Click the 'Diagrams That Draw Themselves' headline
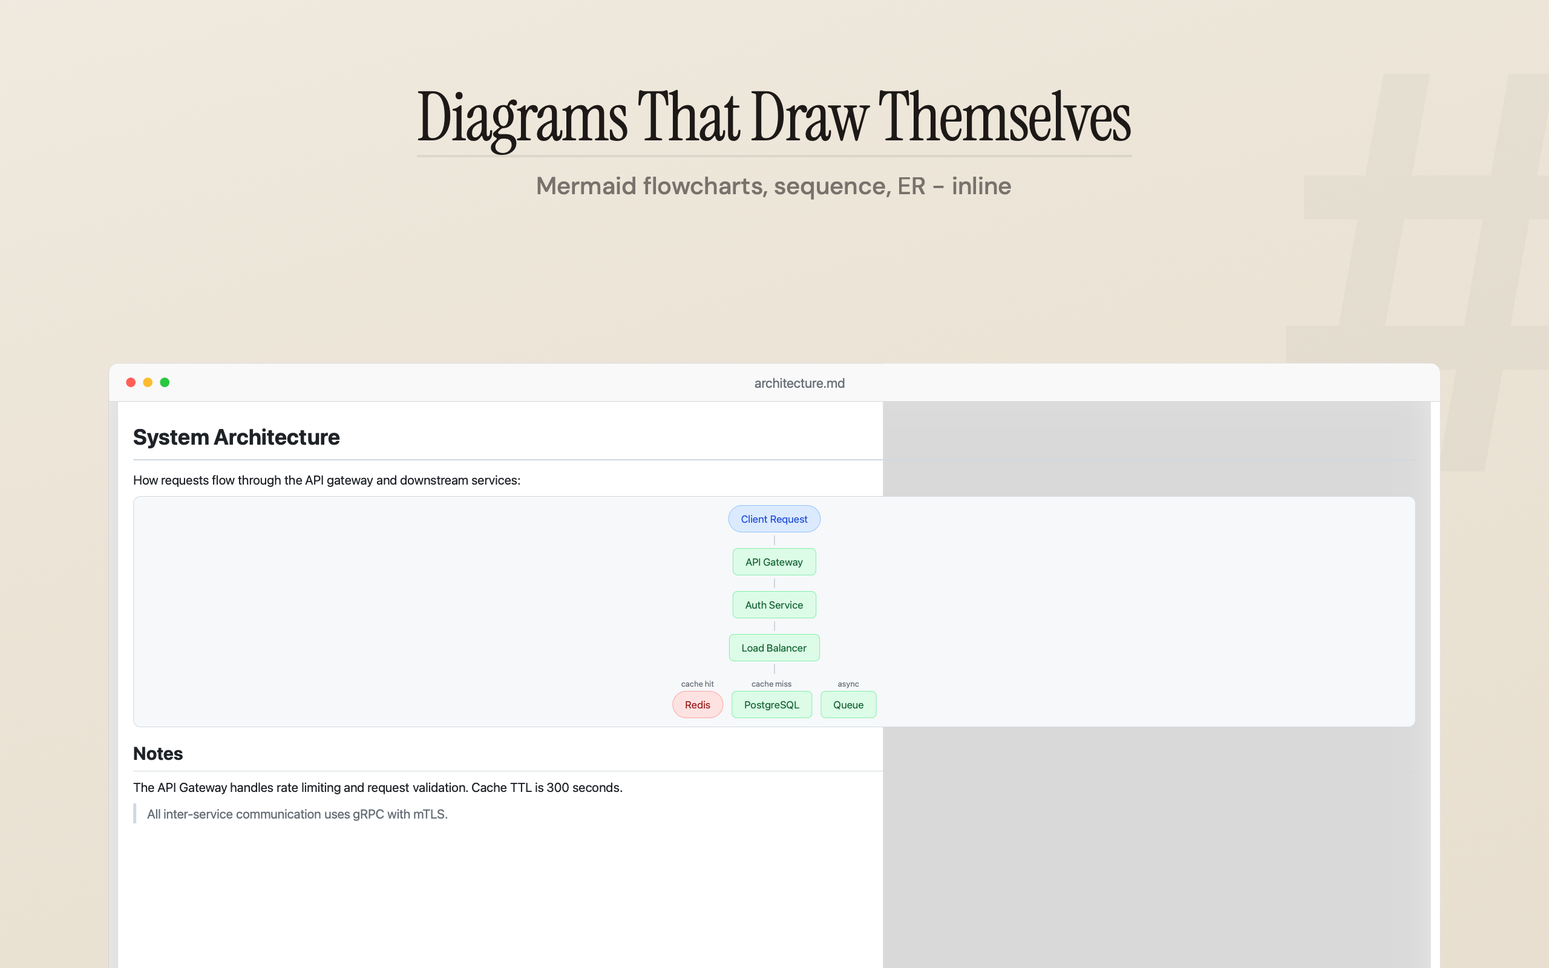The image size is (1549, 968). tap(774, 117)
